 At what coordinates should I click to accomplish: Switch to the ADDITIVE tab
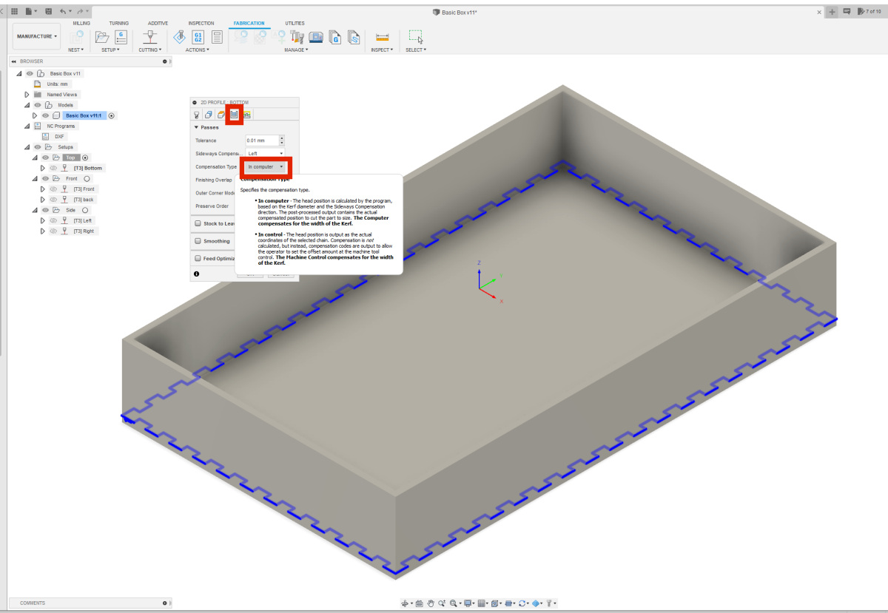pos(158,23)
